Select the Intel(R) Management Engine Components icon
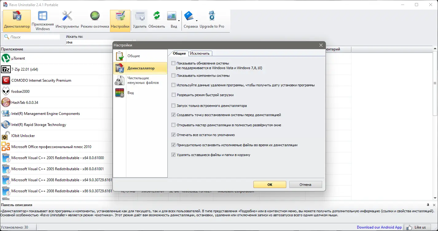The image size is (438, 231). (x=6, y=114)
